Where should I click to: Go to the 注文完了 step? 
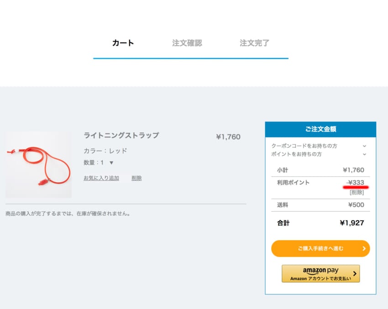point(254,43)
